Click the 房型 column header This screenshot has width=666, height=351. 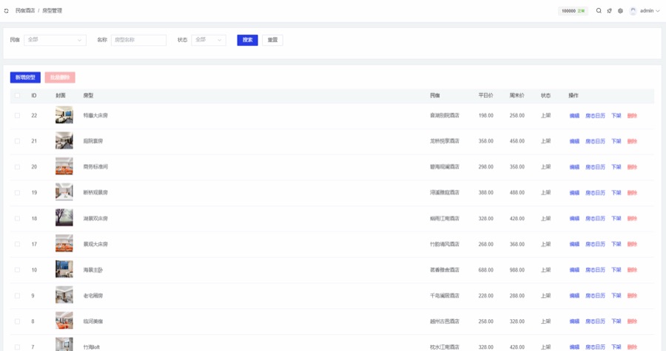(88, 95)
